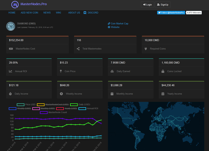
Task: Toggle the Annual ROI chart series
Action: [x=88, y=109]
